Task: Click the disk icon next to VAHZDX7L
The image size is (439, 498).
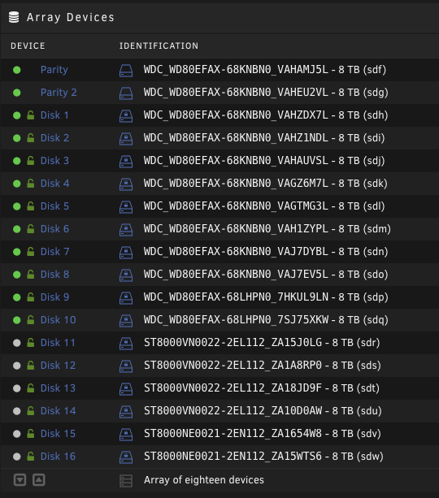Action: click(126, 115)
